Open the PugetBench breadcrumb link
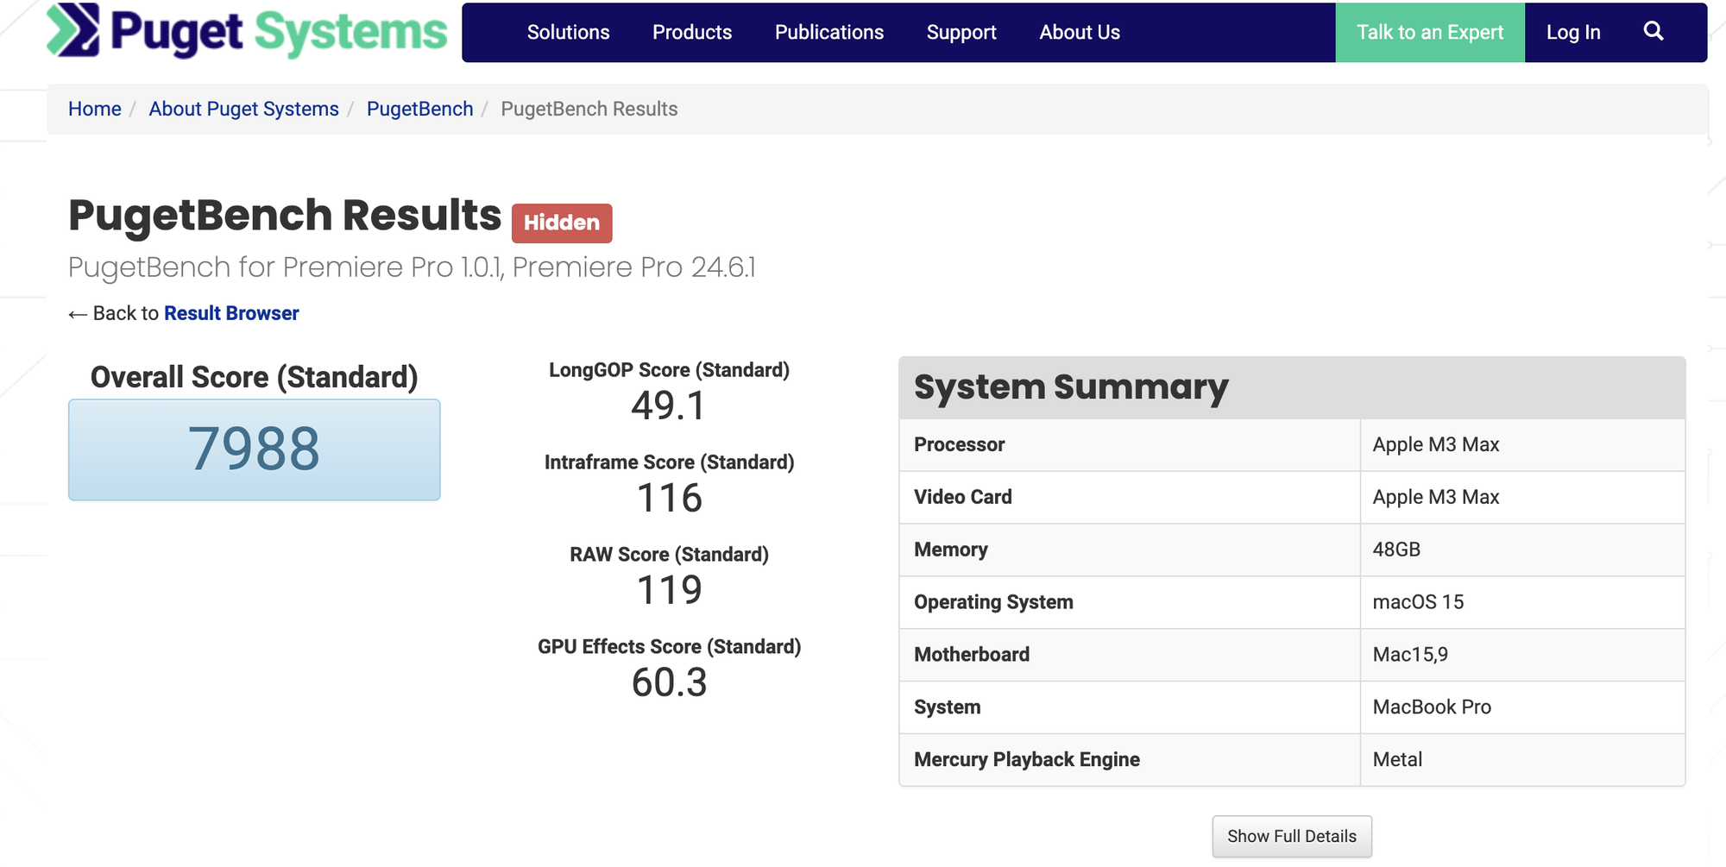 pos(419,109)
